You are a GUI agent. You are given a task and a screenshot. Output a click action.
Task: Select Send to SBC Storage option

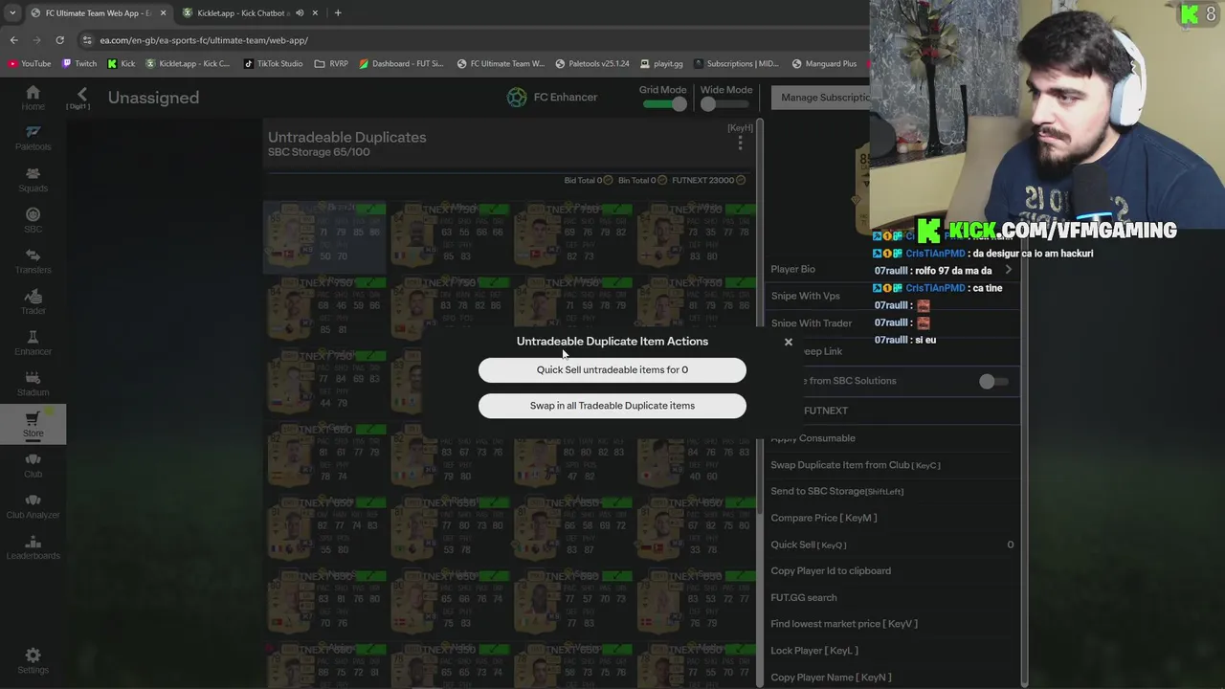[x=892, y=492]
